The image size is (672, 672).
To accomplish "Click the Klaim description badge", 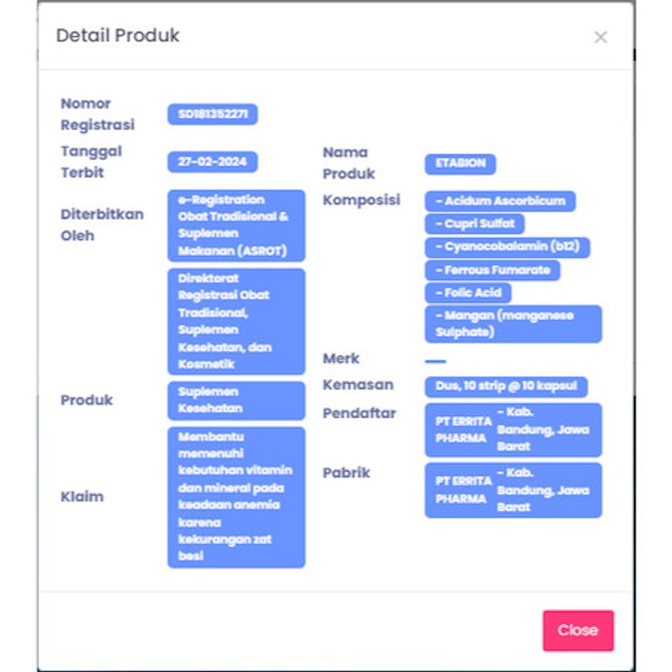I will 237,497.
